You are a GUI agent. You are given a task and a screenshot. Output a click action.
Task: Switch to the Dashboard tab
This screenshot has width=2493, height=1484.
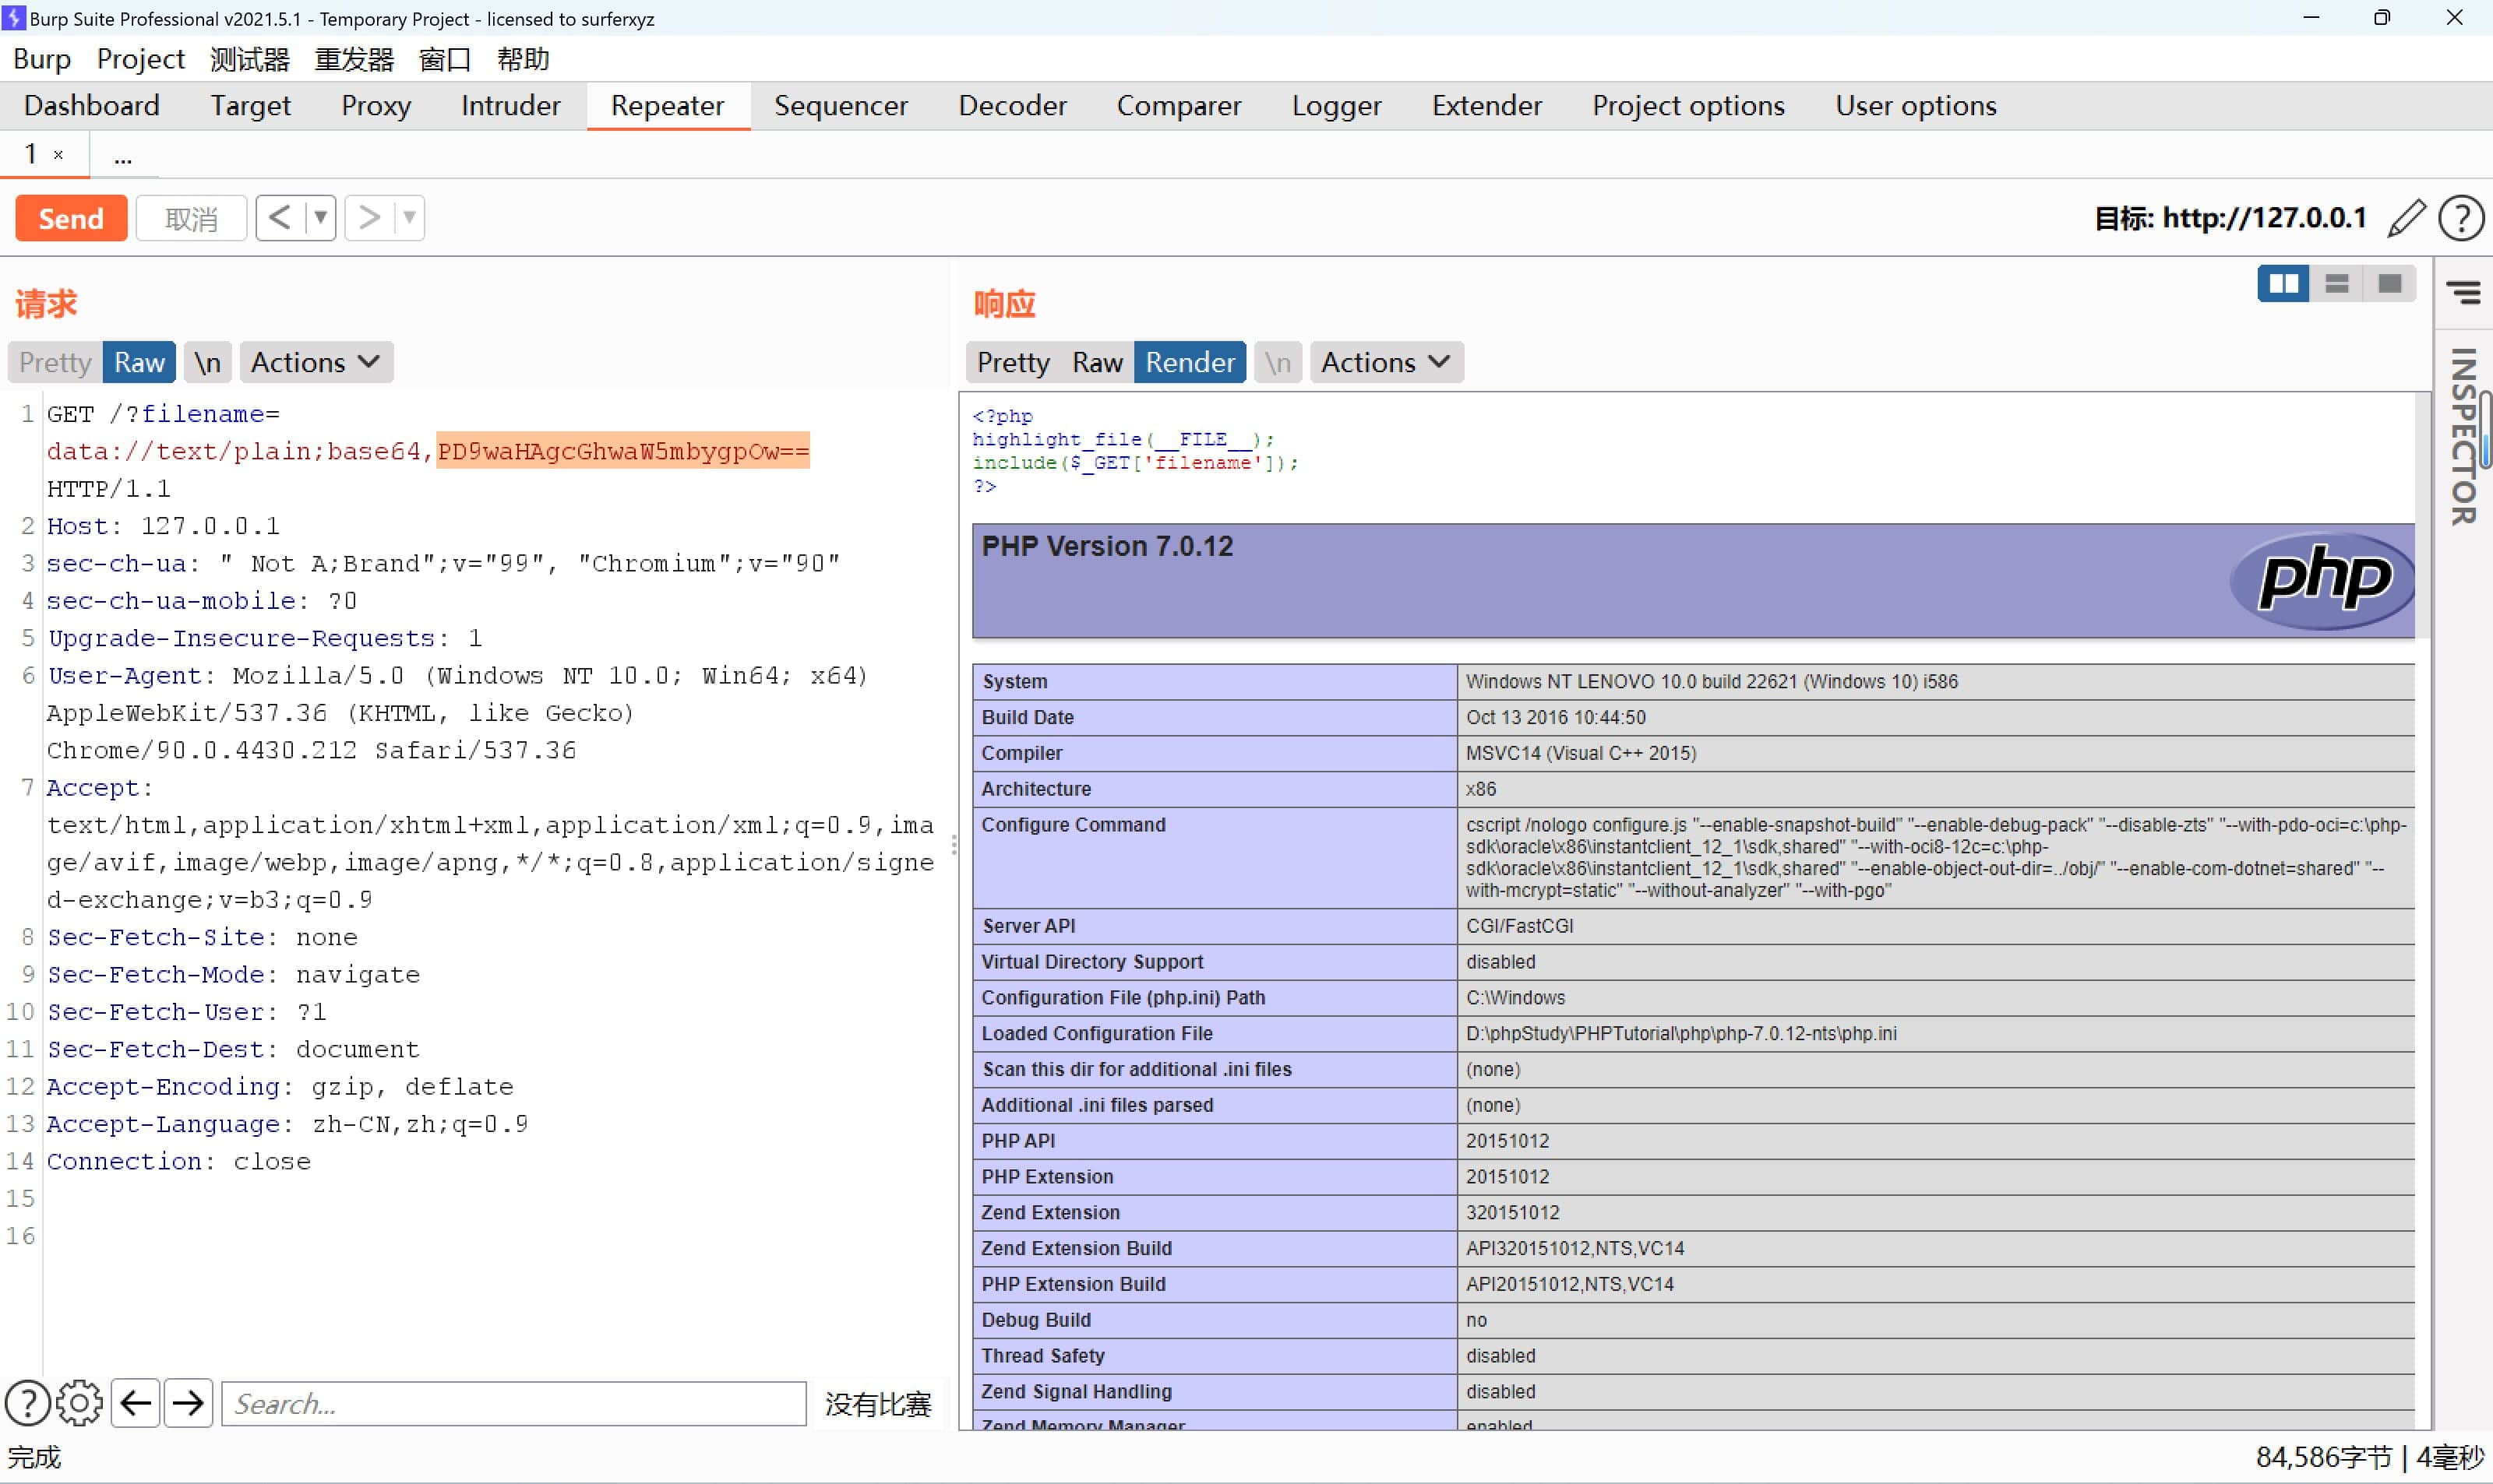click(92, 105)
